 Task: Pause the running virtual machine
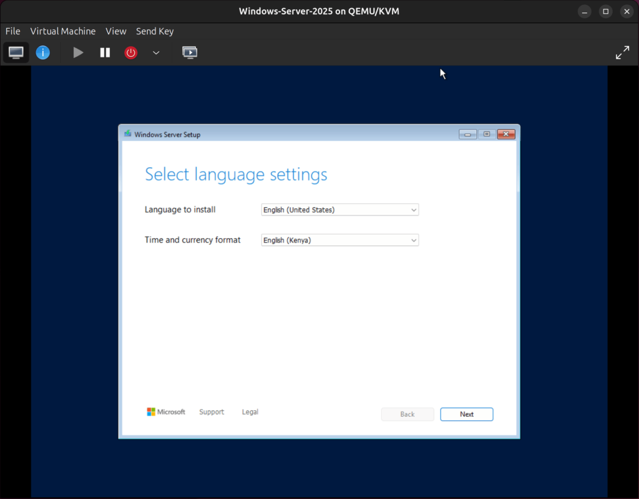(x=104, y=52)
